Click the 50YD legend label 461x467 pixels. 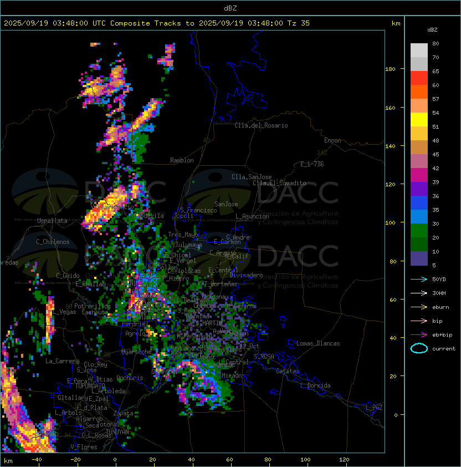(x=439, y=280)
